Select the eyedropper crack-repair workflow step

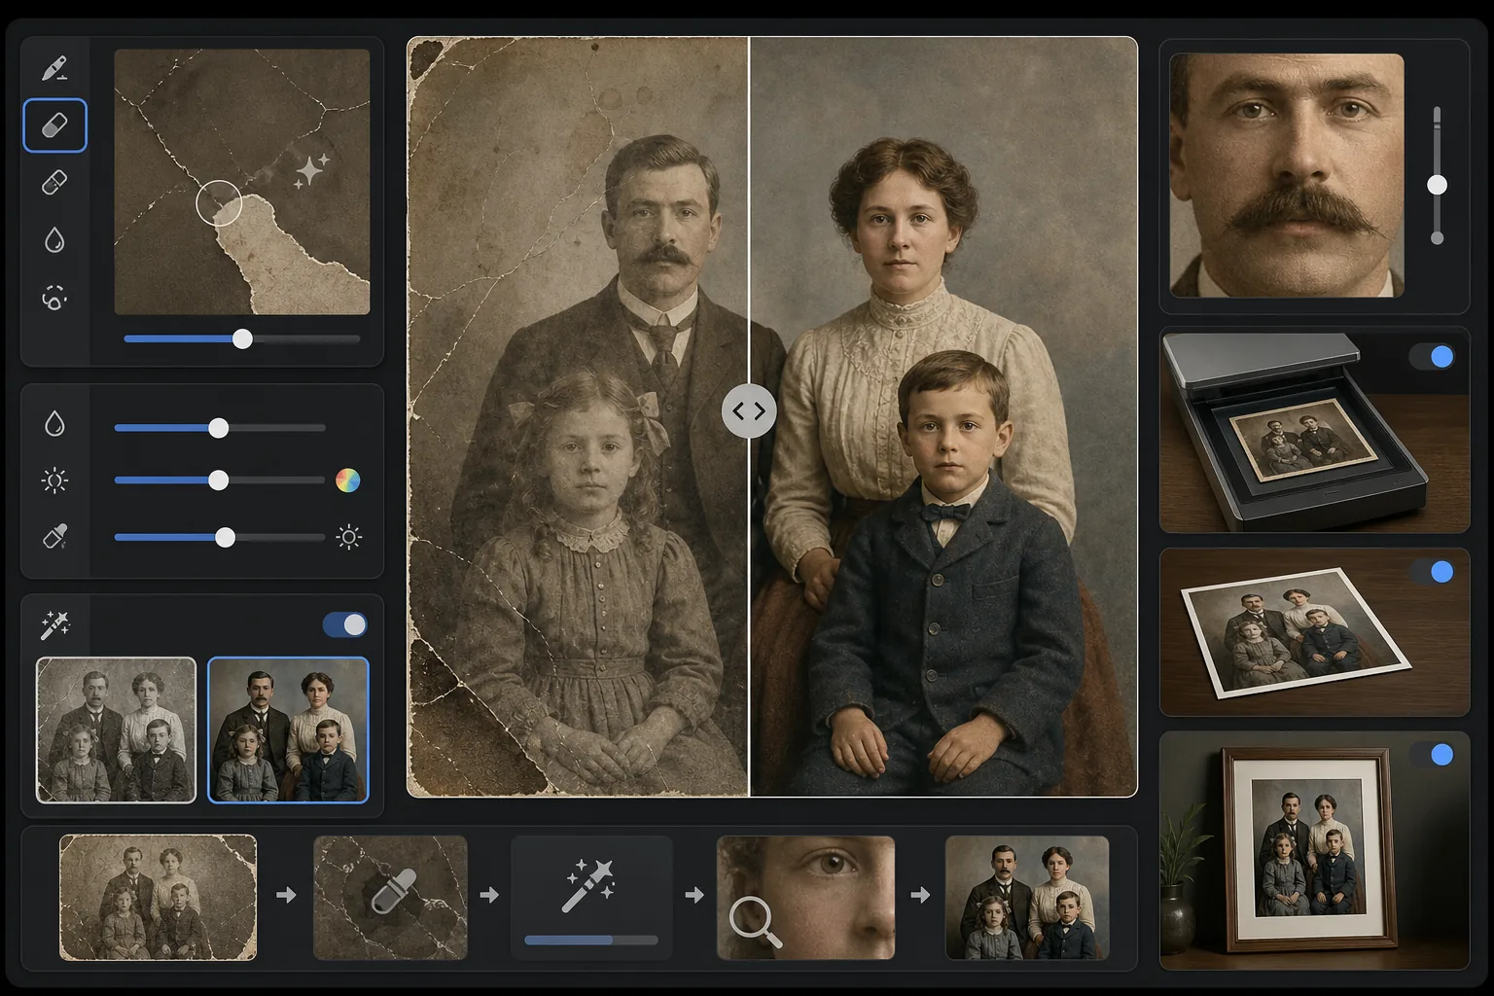click(x=390, y=898)
